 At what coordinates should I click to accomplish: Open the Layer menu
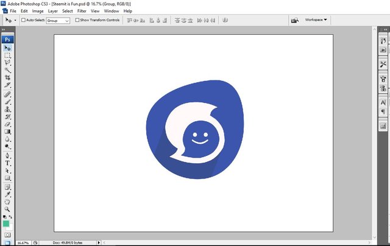53,11
